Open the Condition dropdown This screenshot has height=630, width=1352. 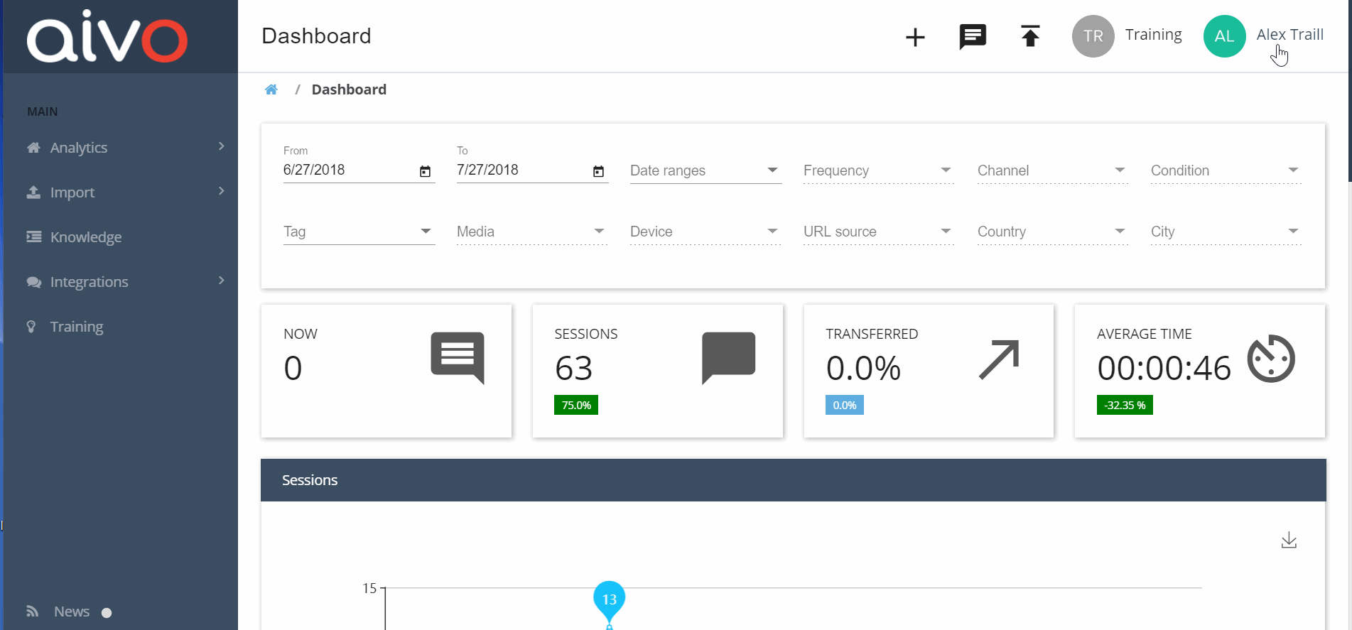(x=1226, y=170)
